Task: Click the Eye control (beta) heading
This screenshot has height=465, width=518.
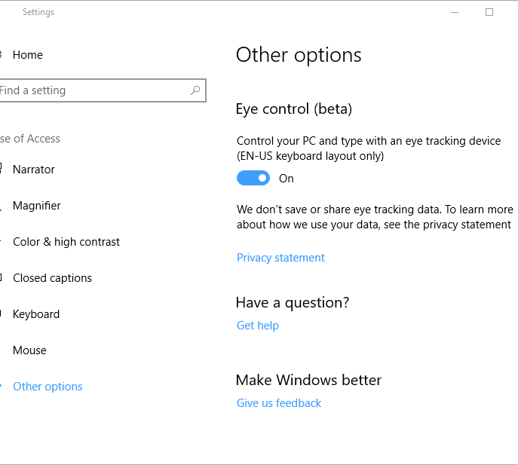Action: [294, 109]
